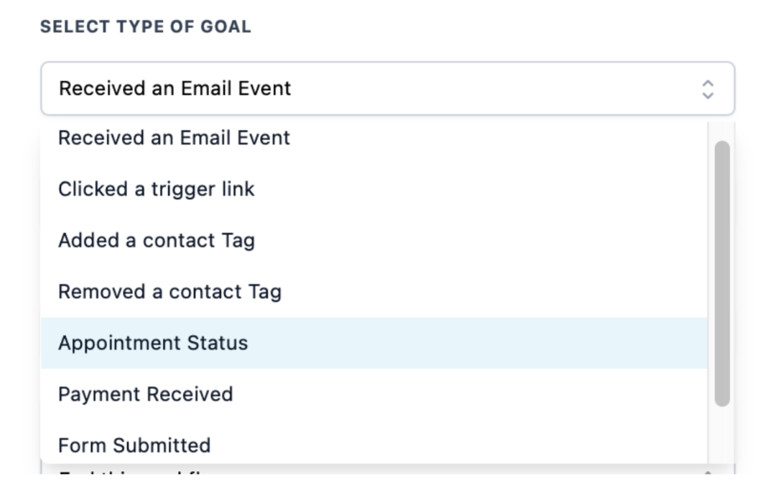Click the up-down chevron icon in goal dropdown
The height and width of the screenshot is (497, 782).
click(x=707, y=89)
